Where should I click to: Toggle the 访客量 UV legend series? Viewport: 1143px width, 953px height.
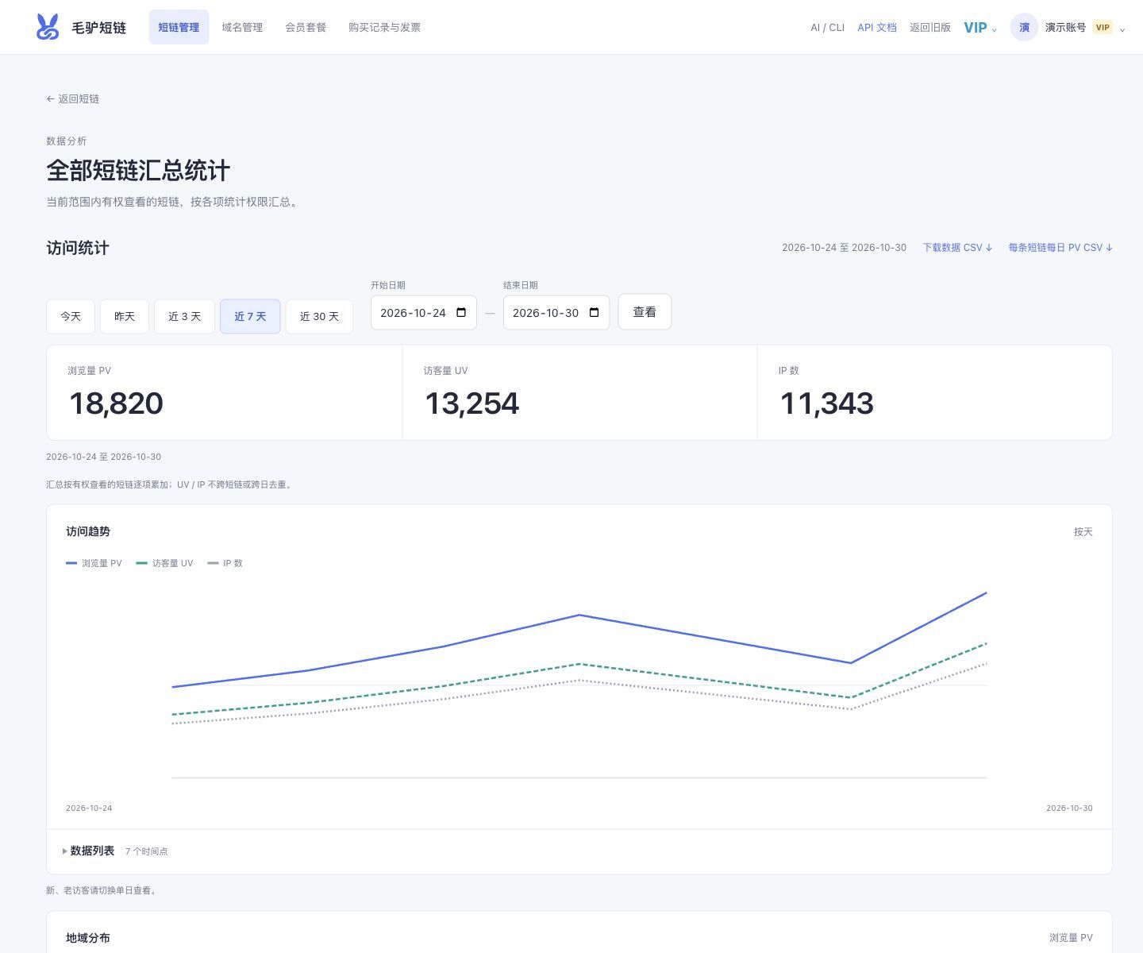[164, 563]
